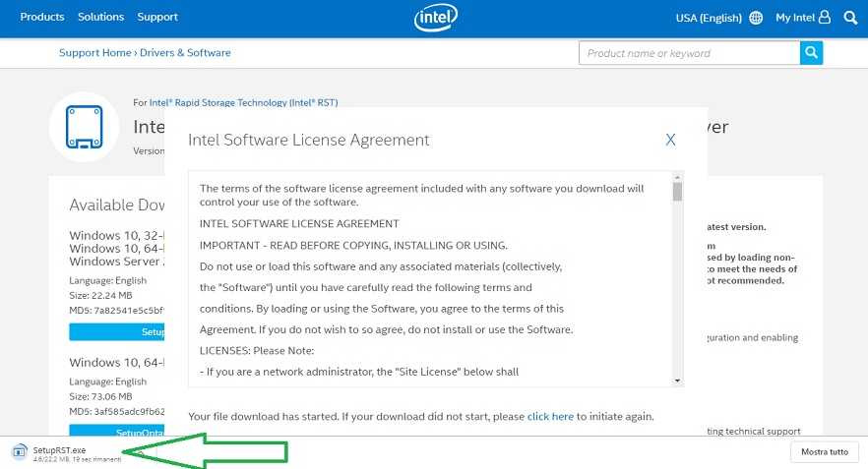Click the magnifier icon in header
Image resolution: width=868 pixels, height=469 pixels.
(x=850, y=18)
